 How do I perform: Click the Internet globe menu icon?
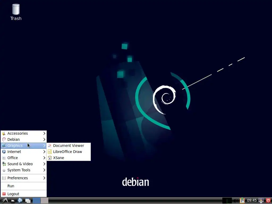pos(4,152)
